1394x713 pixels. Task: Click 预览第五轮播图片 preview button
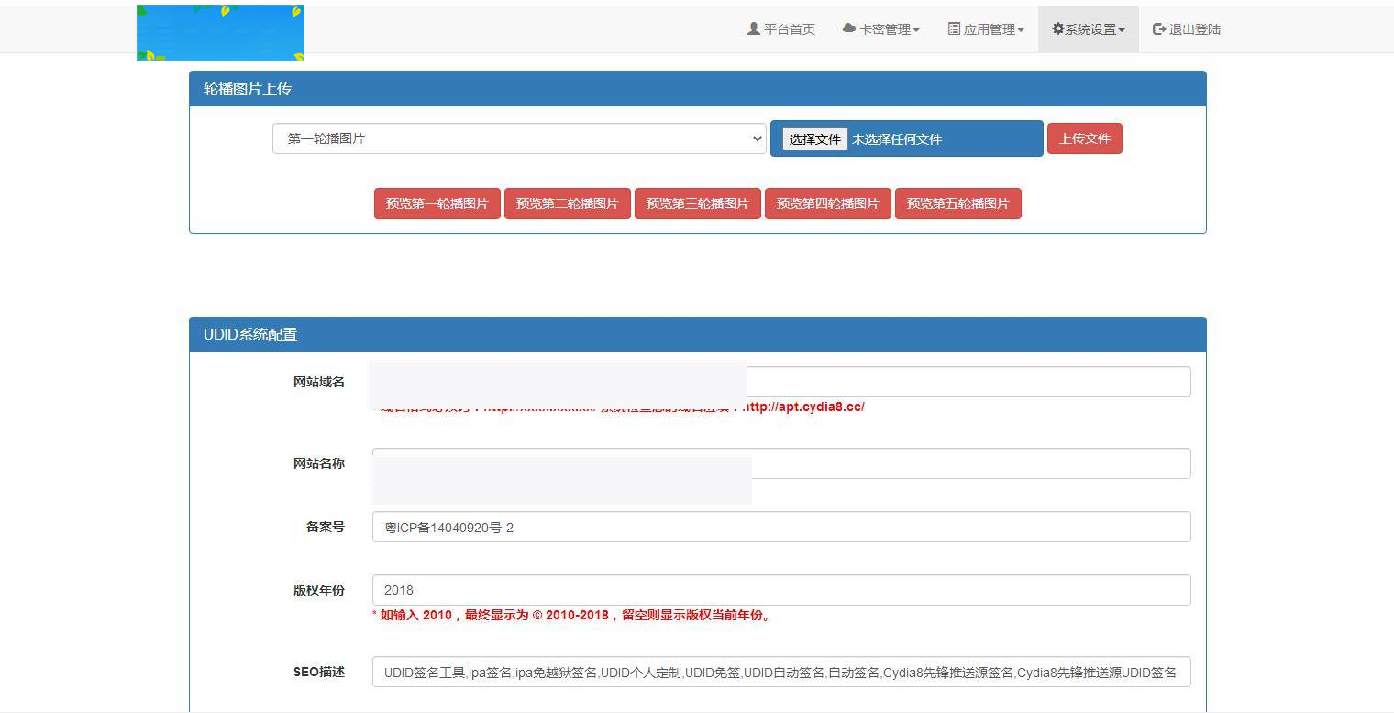[x=957, y=204]
